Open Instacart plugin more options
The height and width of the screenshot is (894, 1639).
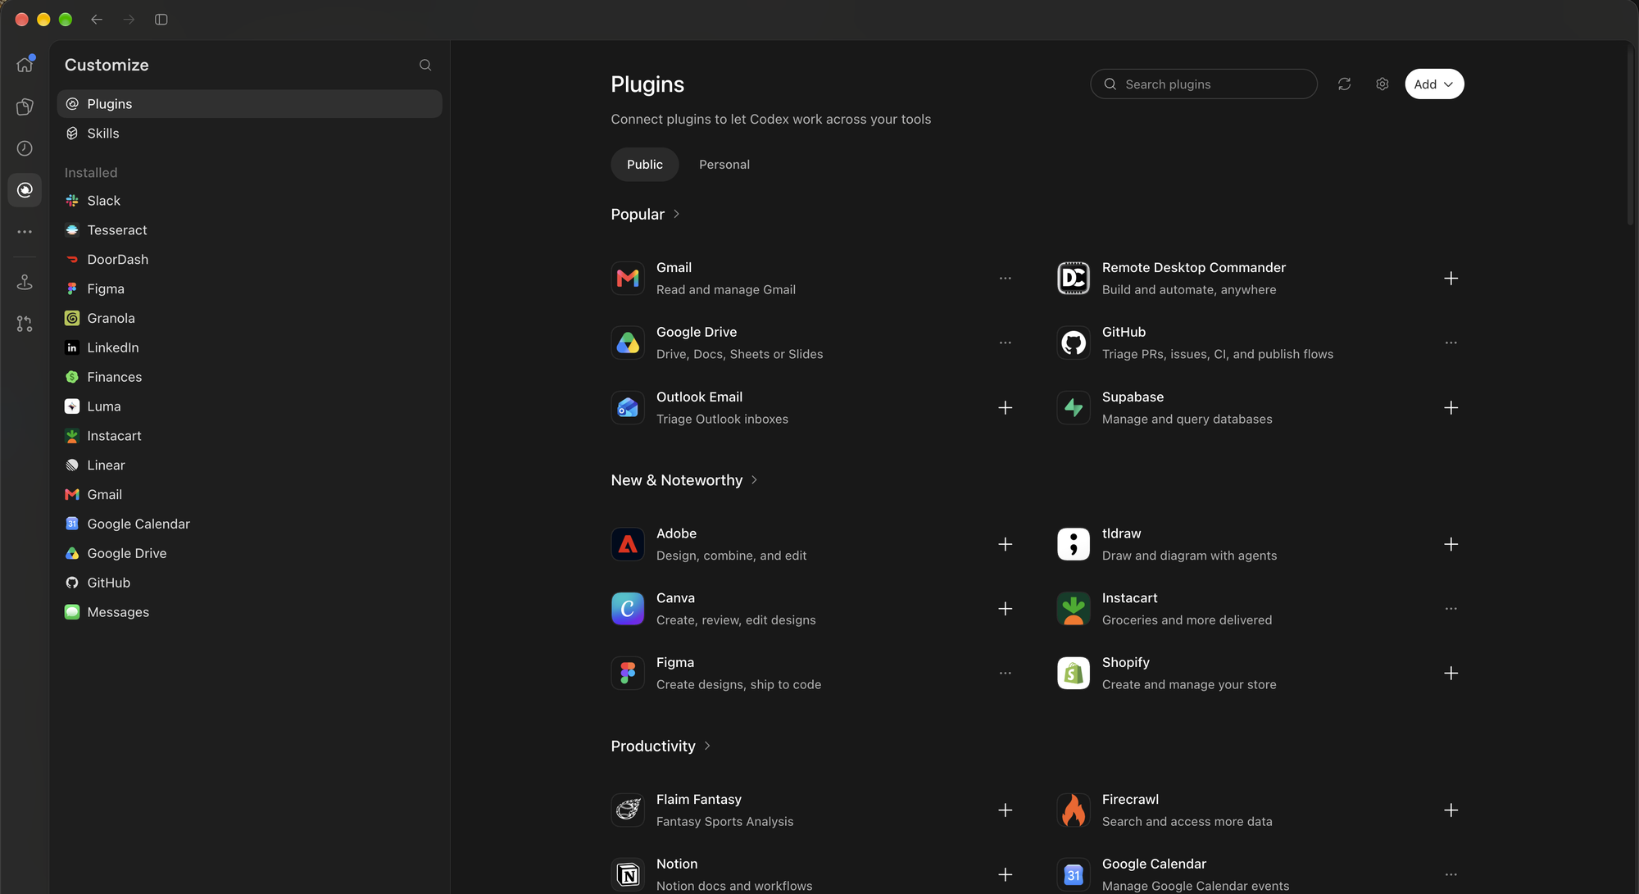(1451, 609)
